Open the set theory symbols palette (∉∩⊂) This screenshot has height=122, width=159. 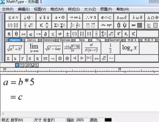pos(106,17)
